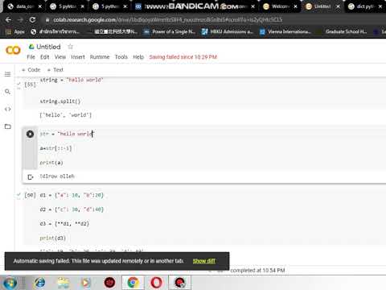Click the d3 = {**d1, **d2} line
Image resolution: width=386 pixels, height=290 pixels.
64,224
